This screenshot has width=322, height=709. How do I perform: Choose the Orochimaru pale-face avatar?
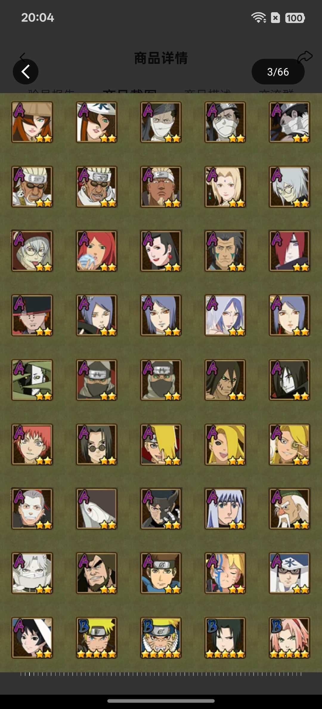pyautogui.click(x=290, y=380)
